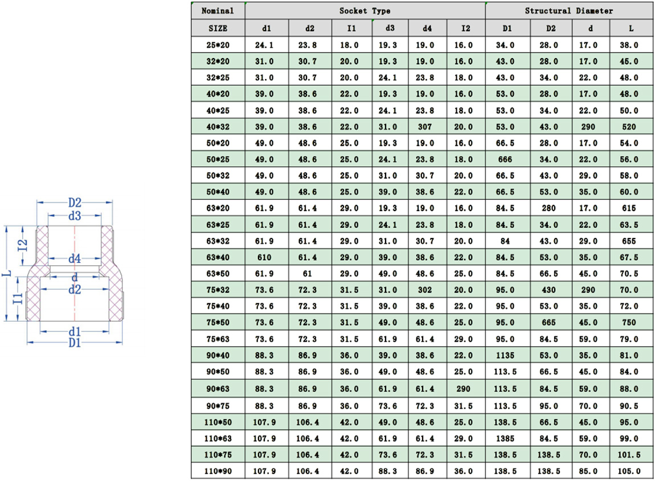Select the 25*20 row label

[218, 44]
